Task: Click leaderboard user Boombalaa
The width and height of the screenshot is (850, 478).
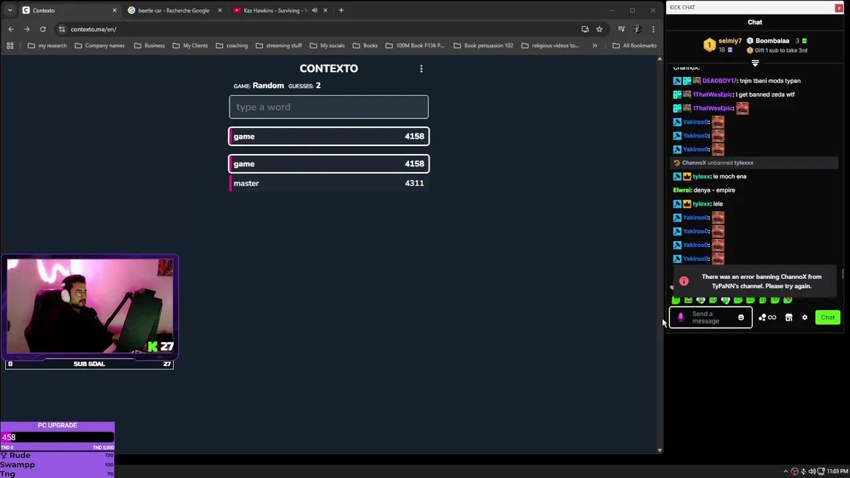Action: 772,41
